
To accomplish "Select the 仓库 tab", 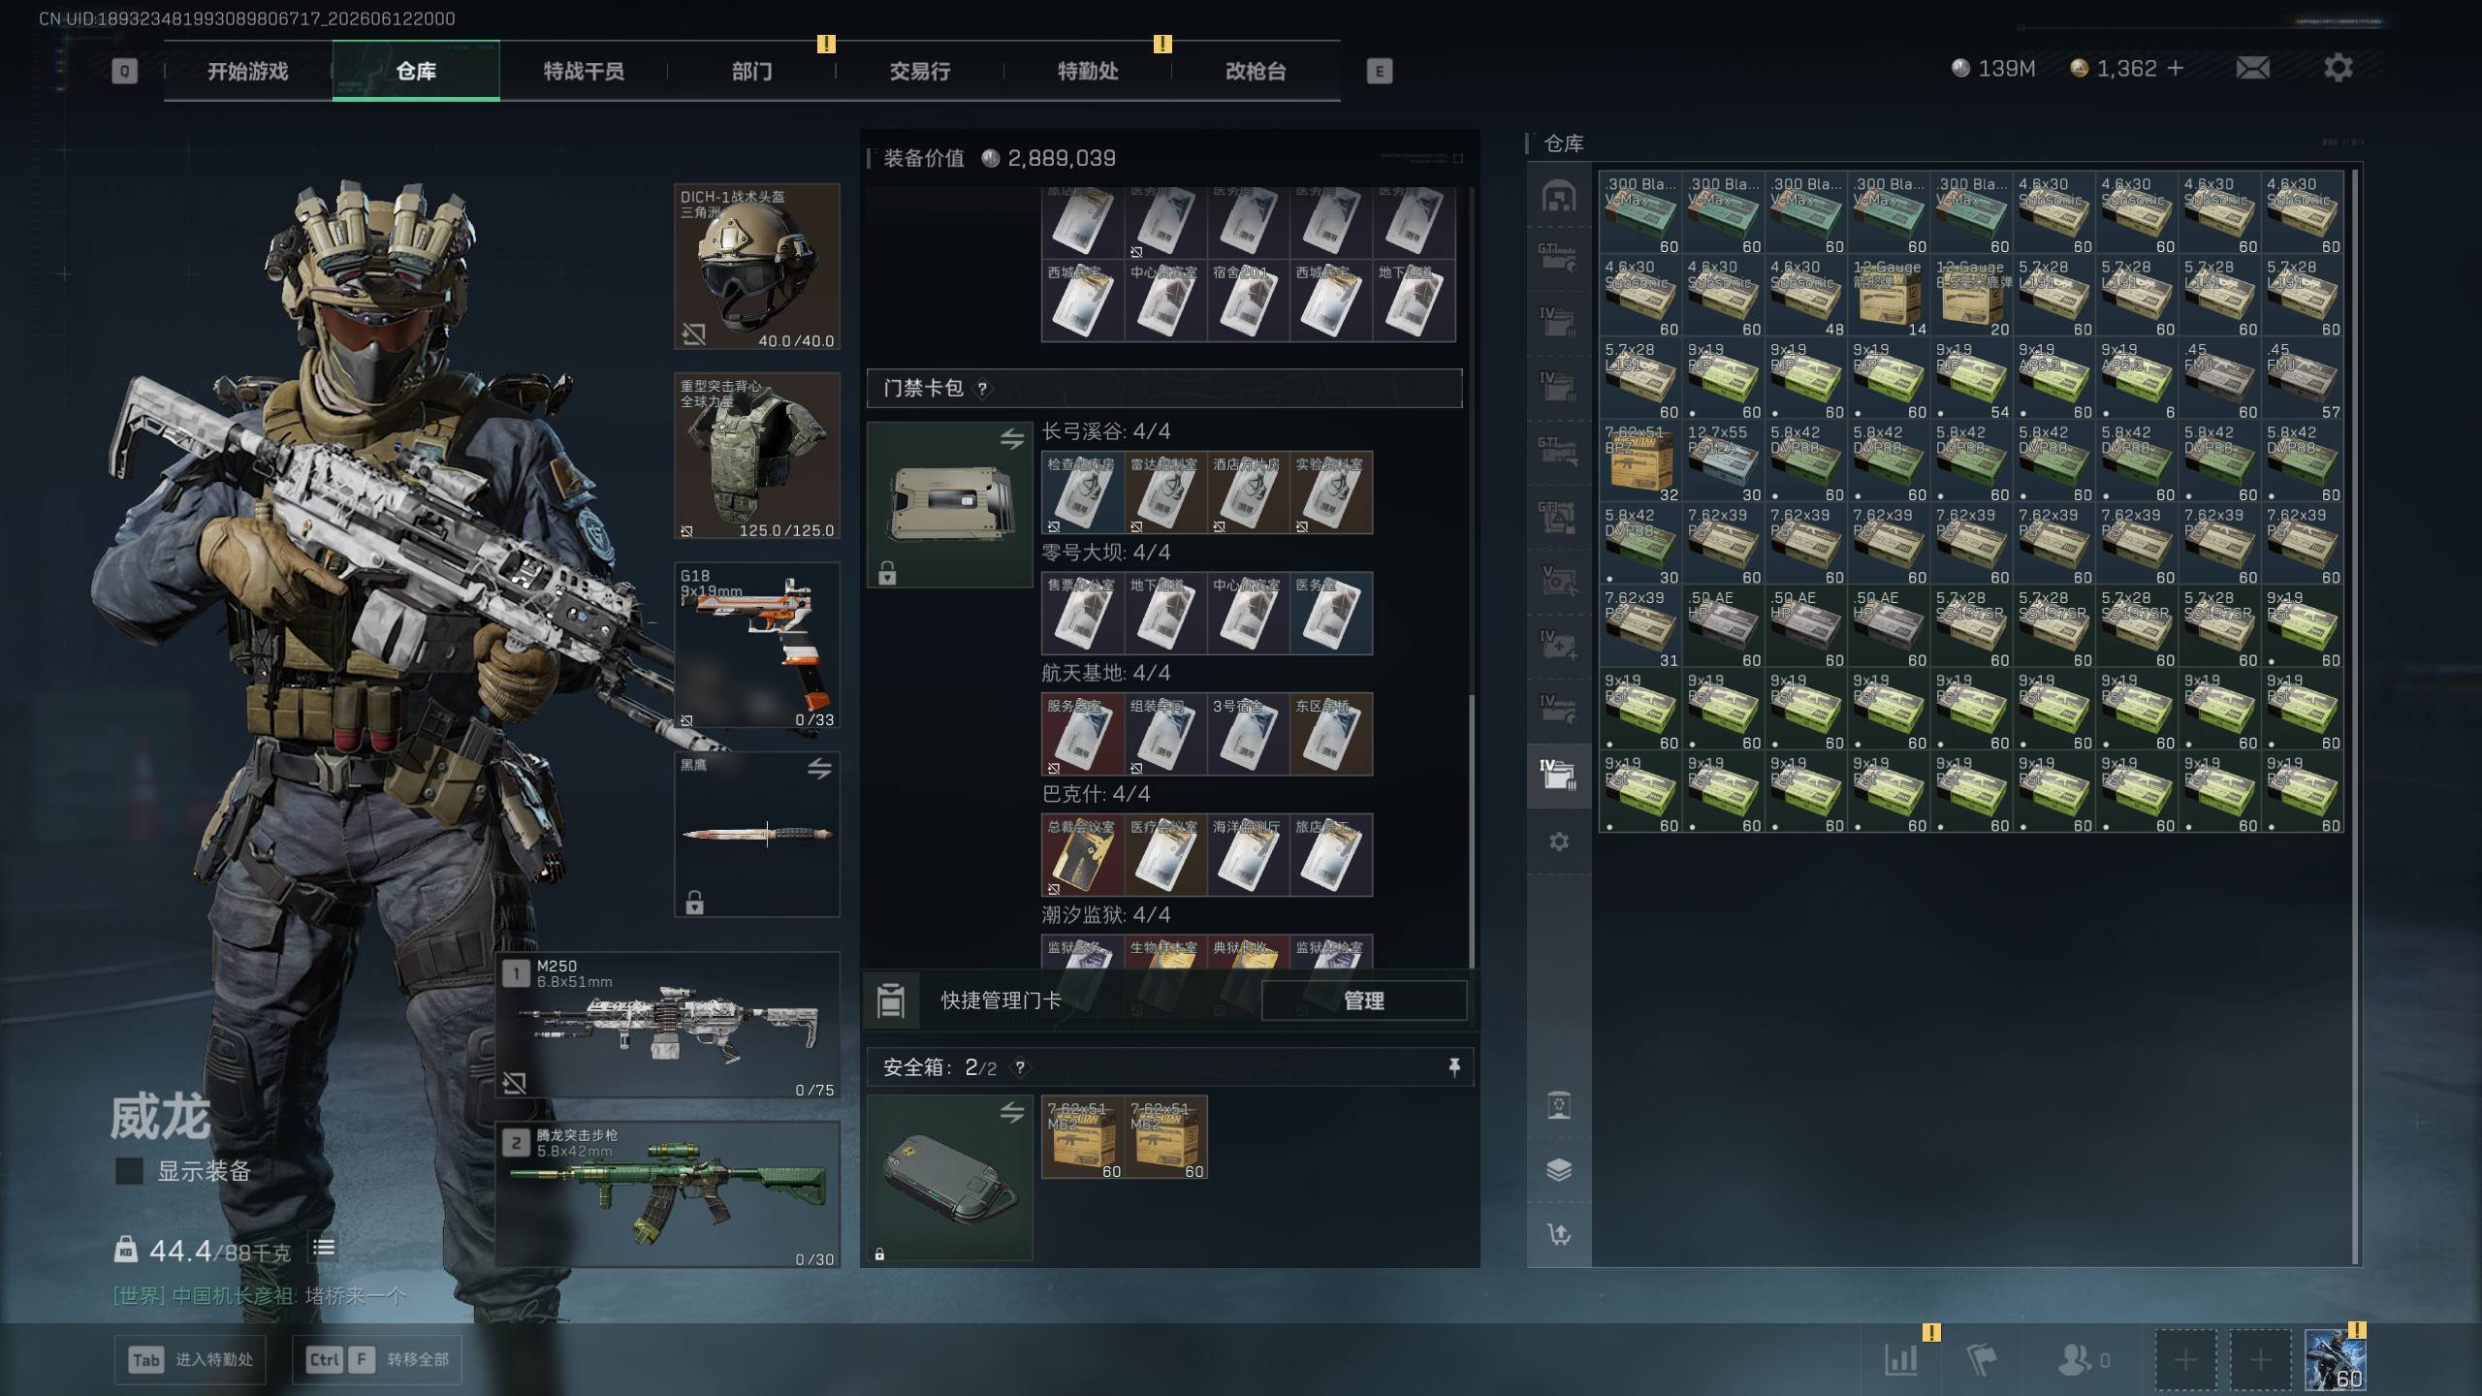I will coord(416,71).
